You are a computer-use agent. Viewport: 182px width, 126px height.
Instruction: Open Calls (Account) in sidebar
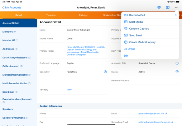[x=19, y=66]
